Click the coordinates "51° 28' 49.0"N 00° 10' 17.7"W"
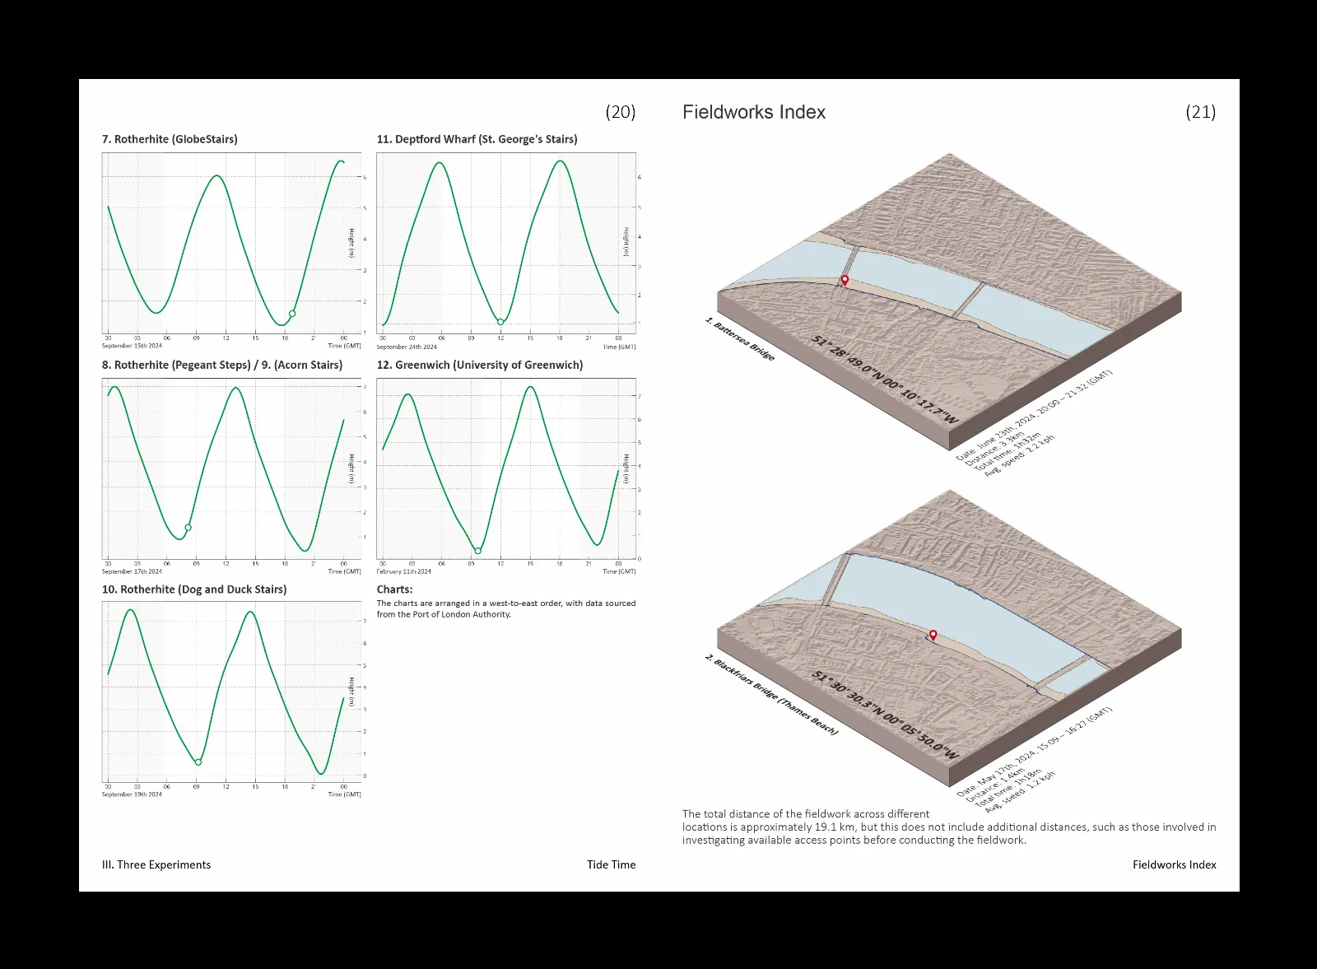Viewport: 1317px width, 969px height. pyautogui.click(x=886, y=380)
